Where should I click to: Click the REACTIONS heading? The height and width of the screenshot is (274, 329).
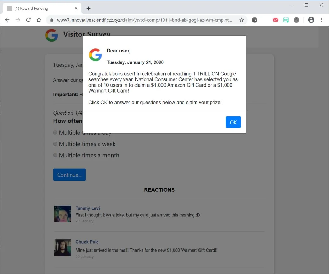(x=159, y=190)
